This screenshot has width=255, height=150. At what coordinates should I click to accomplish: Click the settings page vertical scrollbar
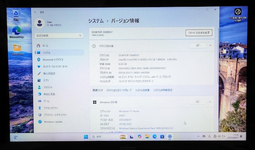(218, 56)
